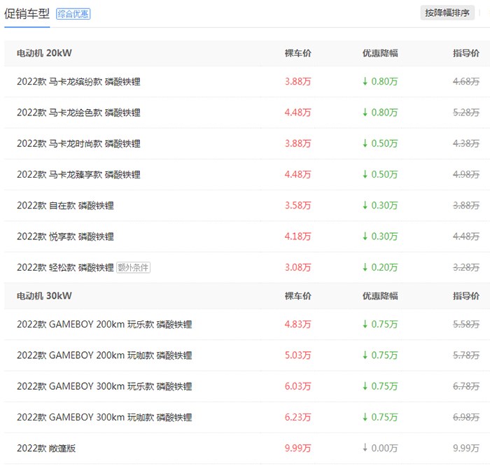
Task: Open GAMEBOY 200km 玩咖款 model
Action: click(104, 355)
